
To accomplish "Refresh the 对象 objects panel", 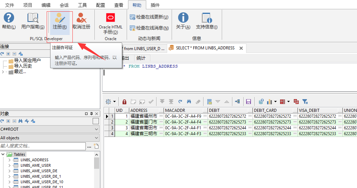I will coord(2,121).
